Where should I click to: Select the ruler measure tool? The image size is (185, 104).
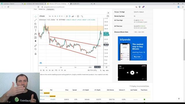pos(36,46)
